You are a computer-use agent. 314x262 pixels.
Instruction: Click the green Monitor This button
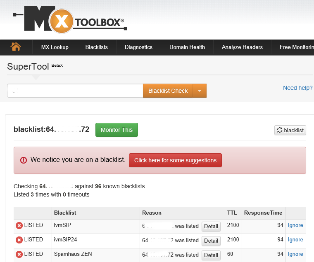[117, 130]
